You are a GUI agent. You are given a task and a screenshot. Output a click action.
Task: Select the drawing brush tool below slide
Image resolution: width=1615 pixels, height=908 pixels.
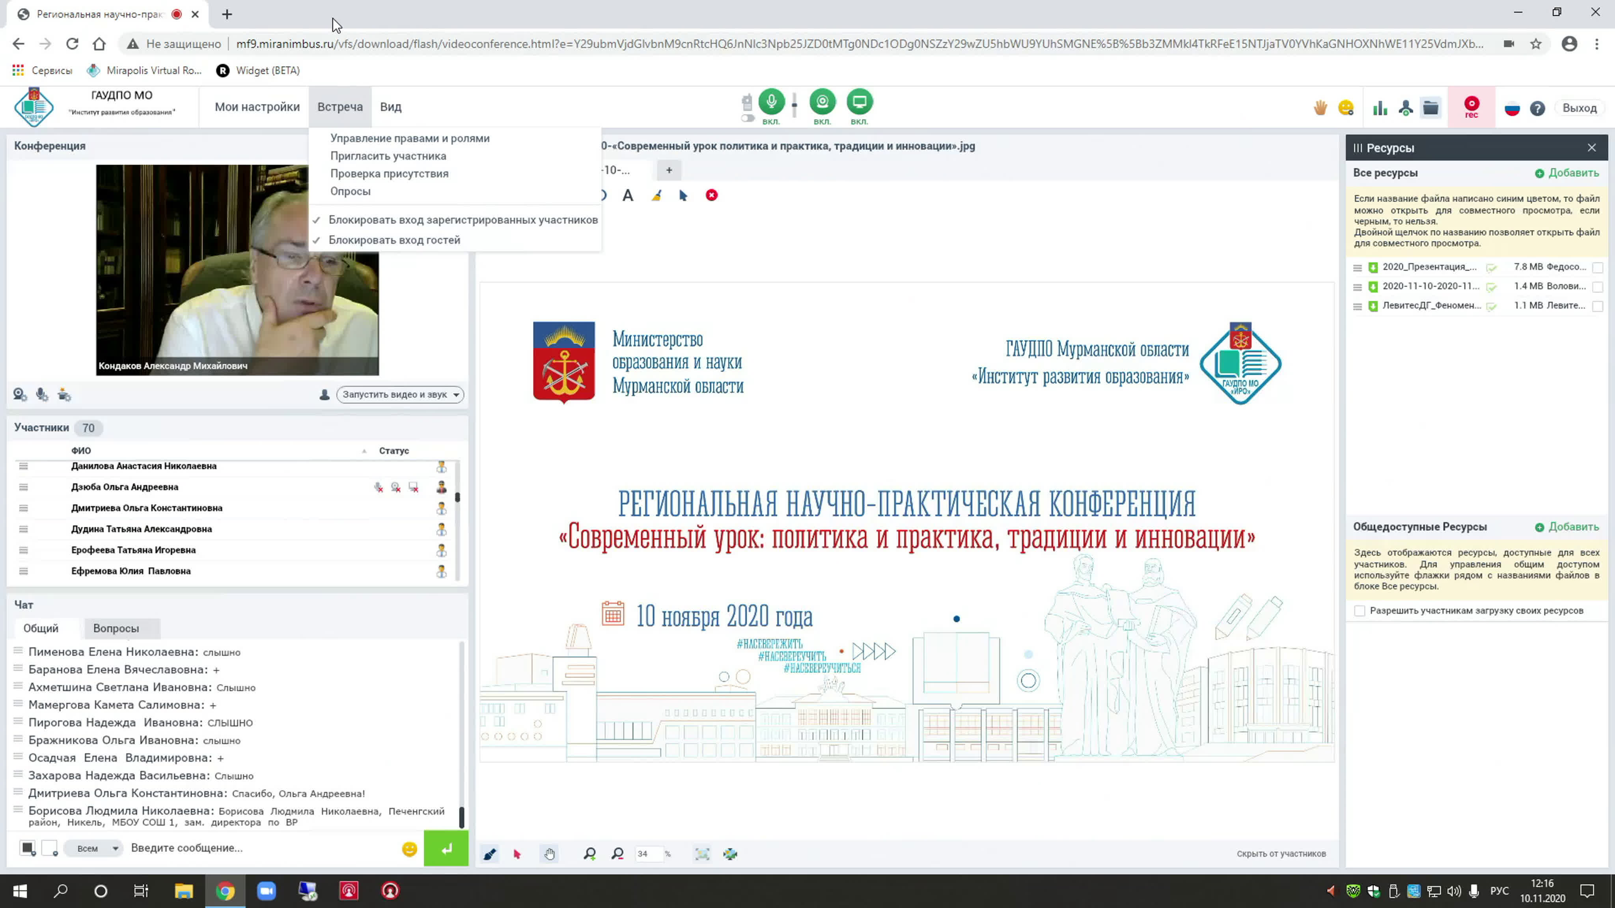490,854
